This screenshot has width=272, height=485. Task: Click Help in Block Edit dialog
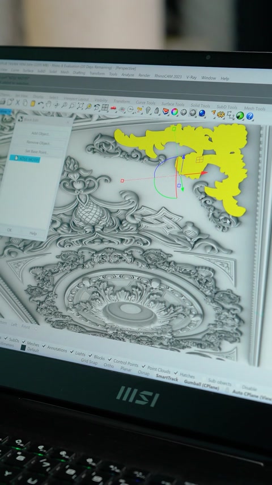[33, 233]
